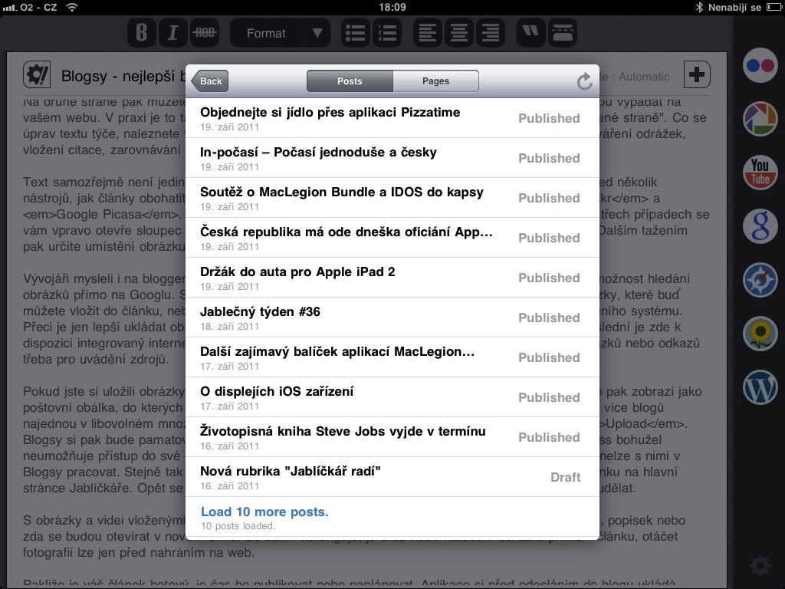Viewport: 785px width, 589px height.
Task: Toggle italic formatting
Action: [172, 33]
